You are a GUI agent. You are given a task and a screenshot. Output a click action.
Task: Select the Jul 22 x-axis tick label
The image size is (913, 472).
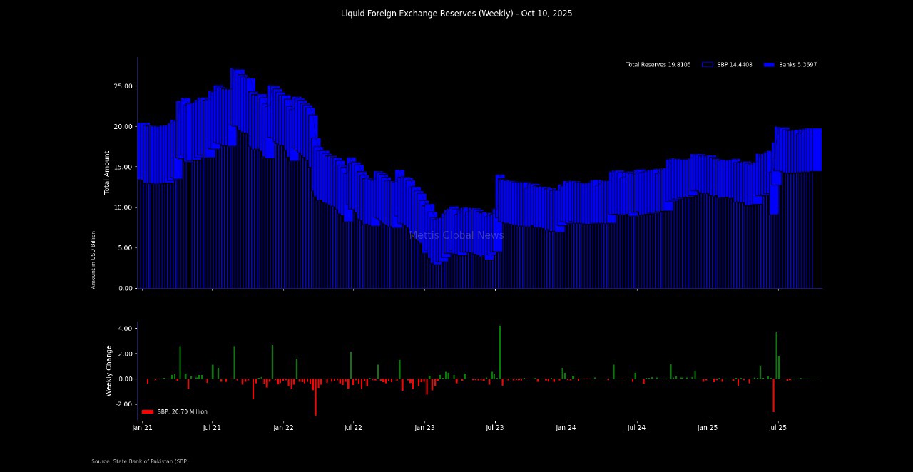coord(353,428)
